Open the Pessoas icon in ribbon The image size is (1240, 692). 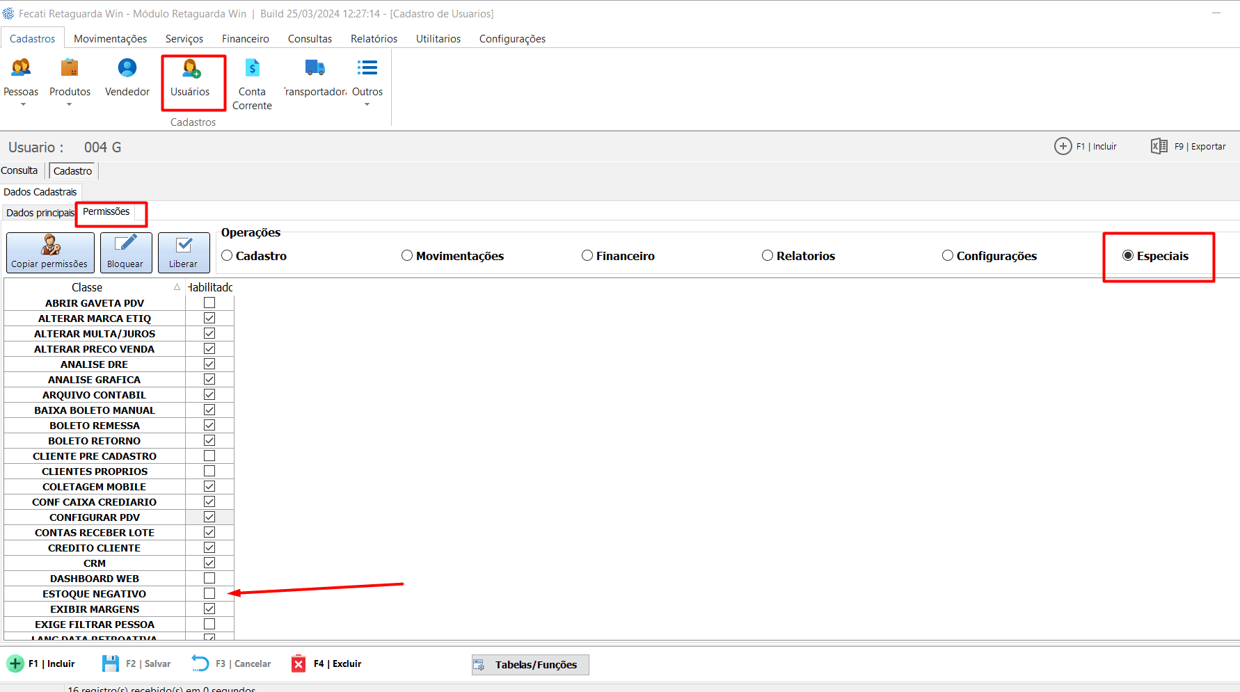[x=21, y=70]
